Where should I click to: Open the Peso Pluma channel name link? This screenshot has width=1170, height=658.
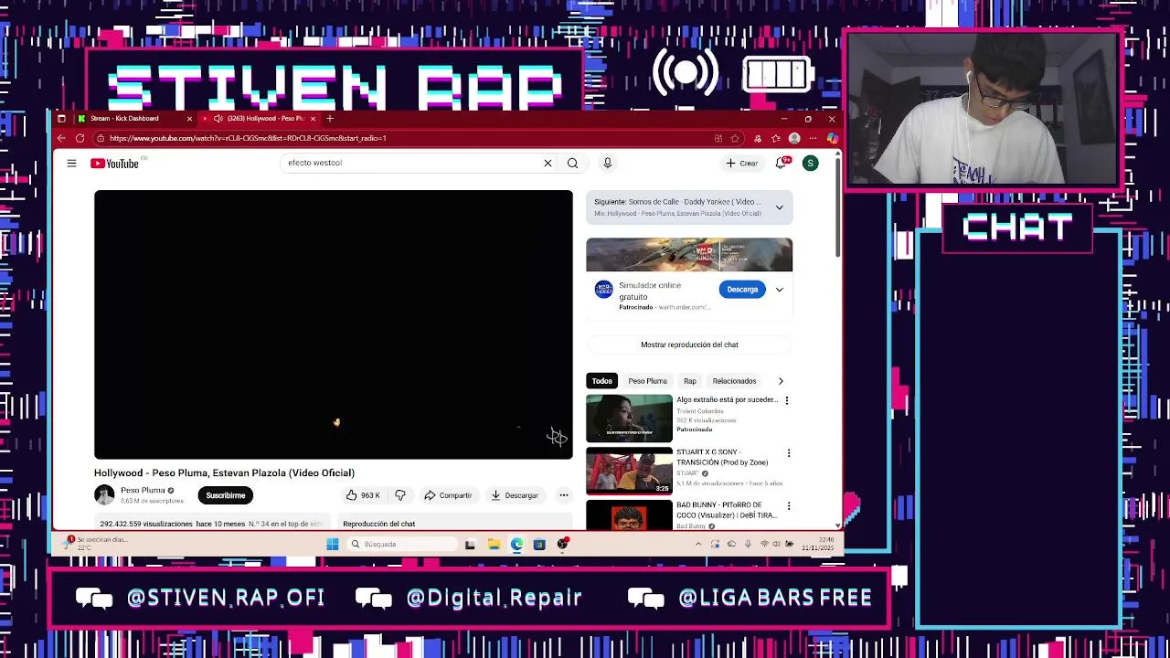(x=143, y=490)
